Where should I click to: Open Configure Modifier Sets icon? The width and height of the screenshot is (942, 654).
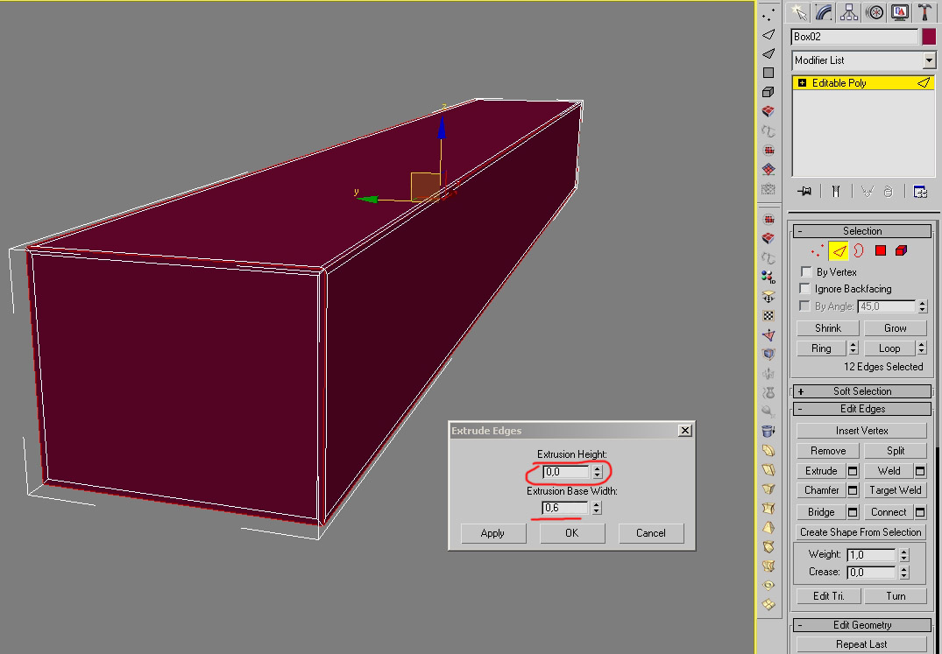pos(920,191)
